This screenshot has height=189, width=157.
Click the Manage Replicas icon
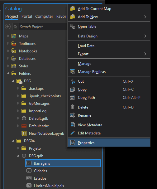tap(73, 72)
